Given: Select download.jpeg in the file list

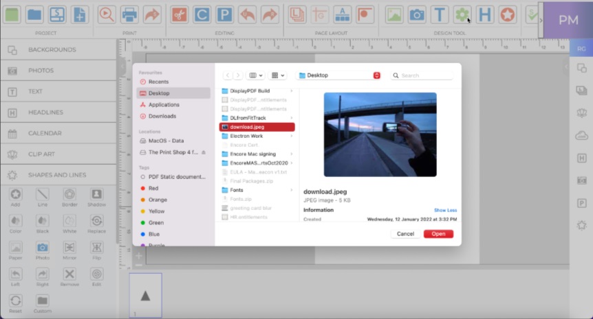Looking at the screenshot, I should 257,127.
